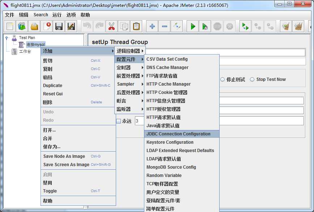Open the 帮助 menu in menu bar
314x212 pixels.
click(85, 15)
